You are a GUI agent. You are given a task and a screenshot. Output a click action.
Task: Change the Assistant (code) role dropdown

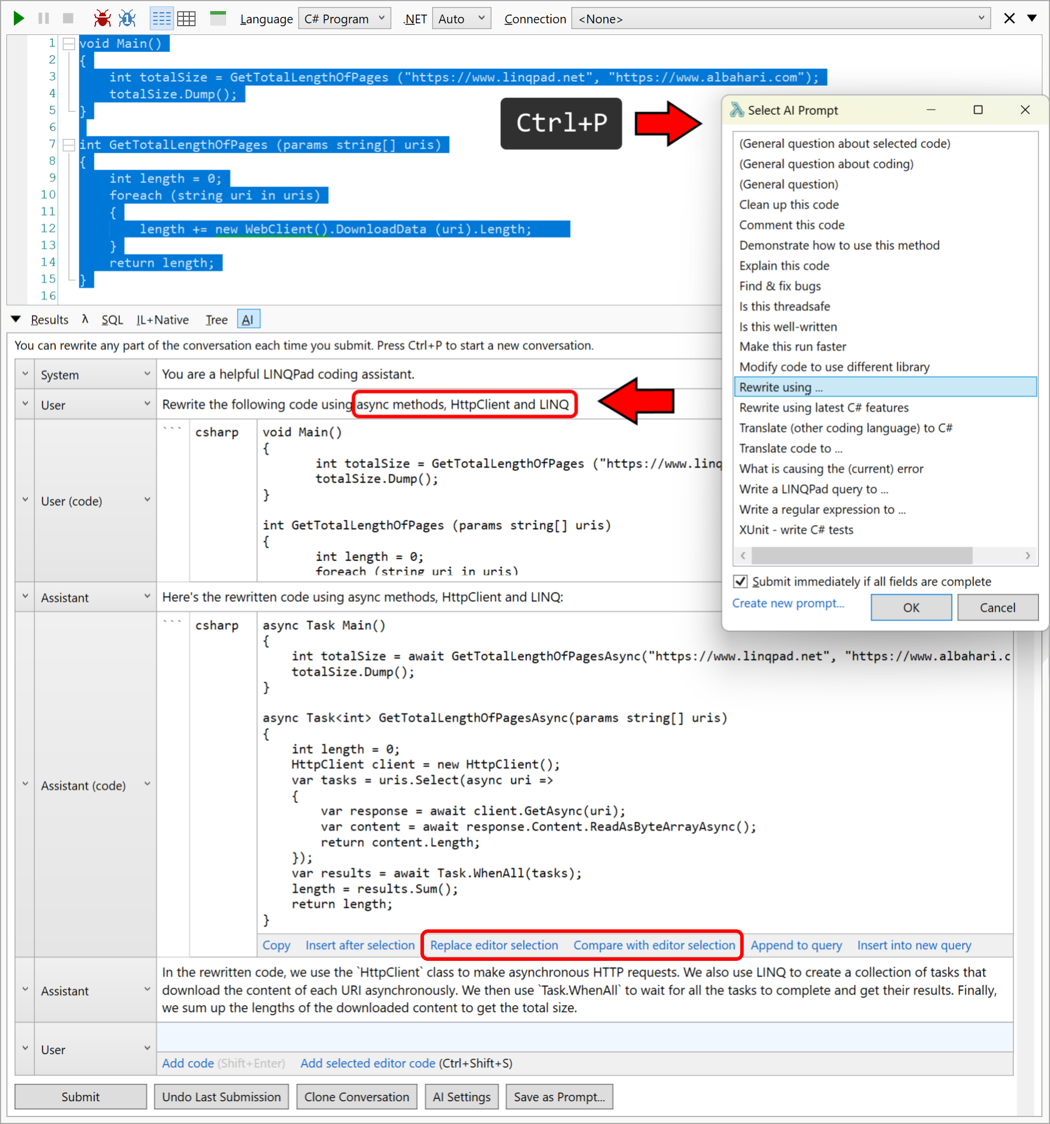tap(96, 785)
